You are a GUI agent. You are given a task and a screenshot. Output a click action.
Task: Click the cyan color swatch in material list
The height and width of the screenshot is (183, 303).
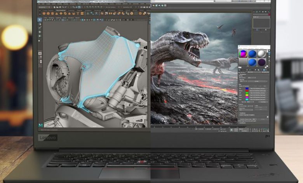click(x=247, y=100)
